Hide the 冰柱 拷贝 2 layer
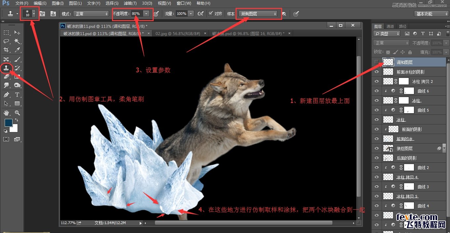450x233 pixels. tap(376, 81)
